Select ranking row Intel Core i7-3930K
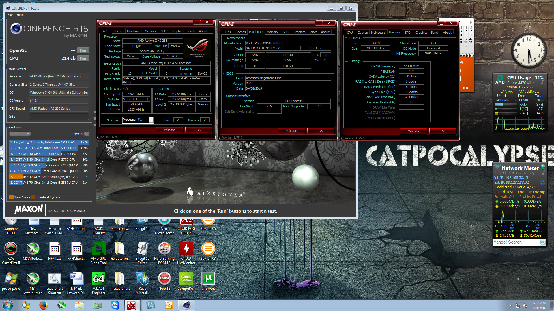 [x=49, y=148]
